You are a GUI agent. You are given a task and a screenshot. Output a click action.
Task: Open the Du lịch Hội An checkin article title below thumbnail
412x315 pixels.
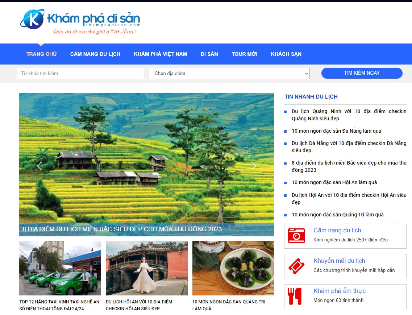[x=139, y=305]
